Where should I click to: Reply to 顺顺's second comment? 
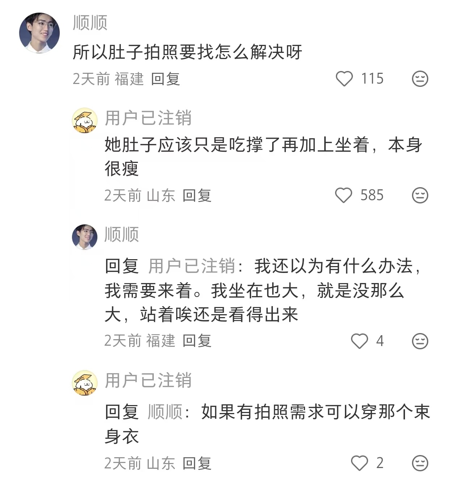(197, 341)
